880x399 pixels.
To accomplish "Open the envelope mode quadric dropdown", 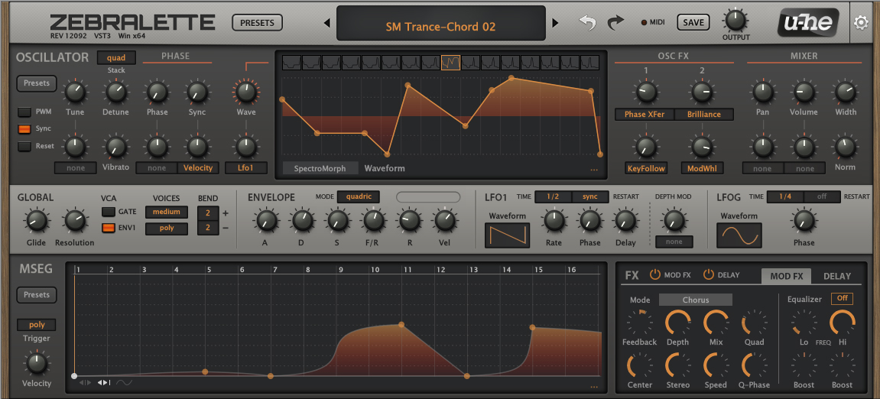I will (x=358, y=197).
